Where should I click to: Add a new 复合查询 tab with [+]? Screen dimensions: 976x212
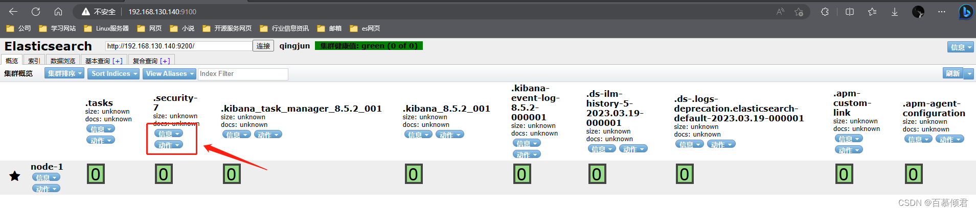(165, 61)
